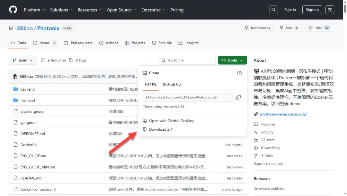Open the Solutions header dropdown

(61, 10)
